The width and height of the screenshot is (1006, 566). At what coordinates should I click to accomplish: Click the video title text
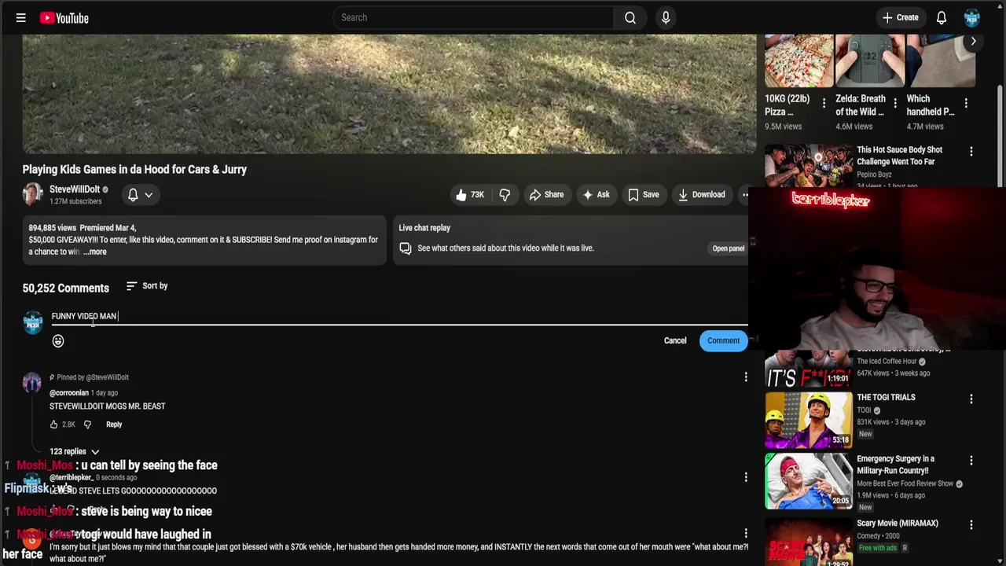(134, 169)
